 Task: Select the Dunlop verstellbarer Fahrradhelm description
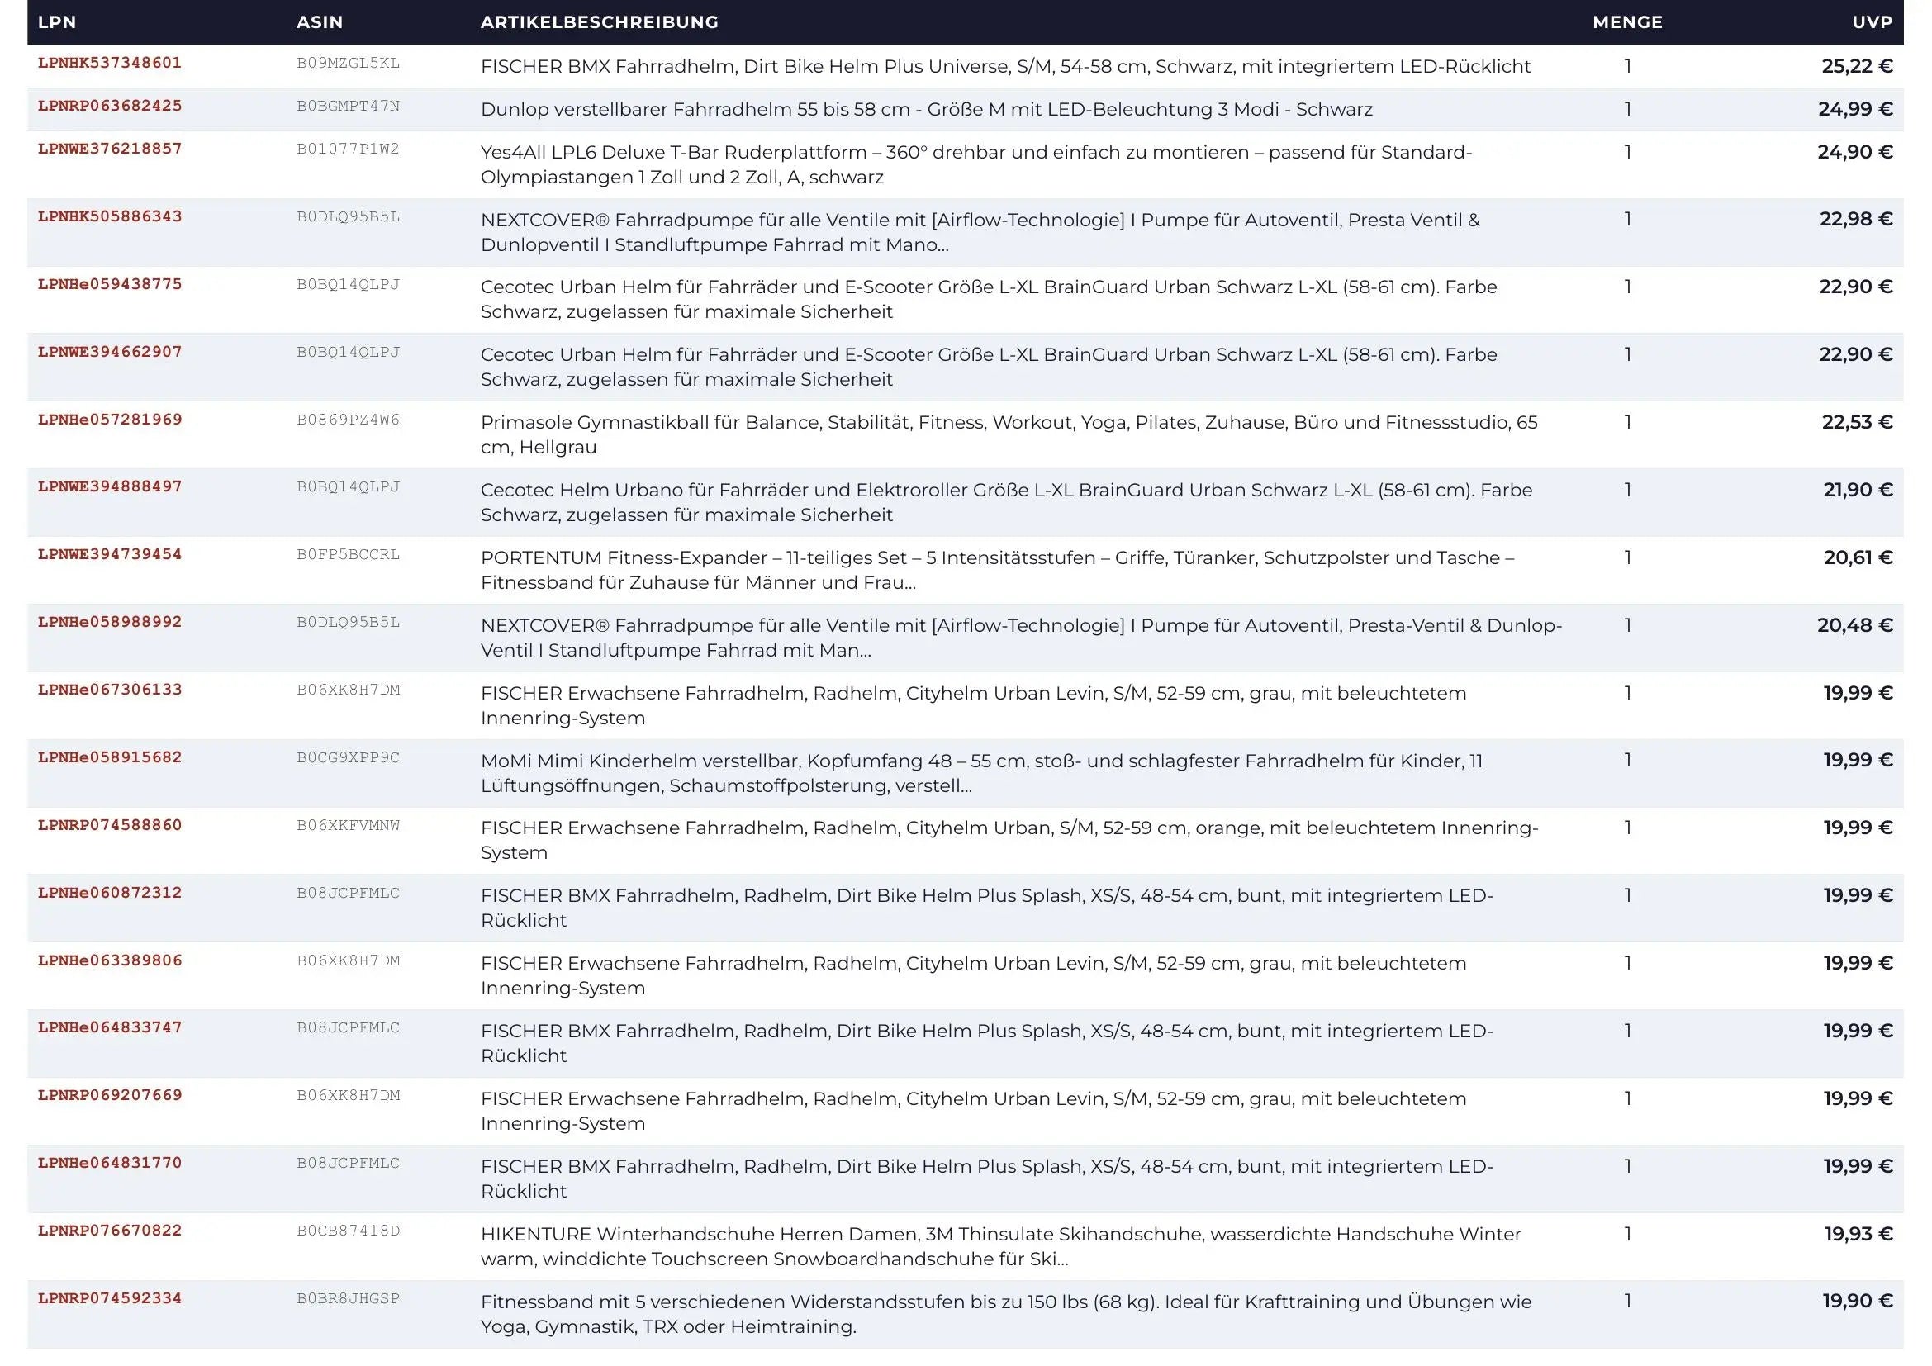point(927,109)
